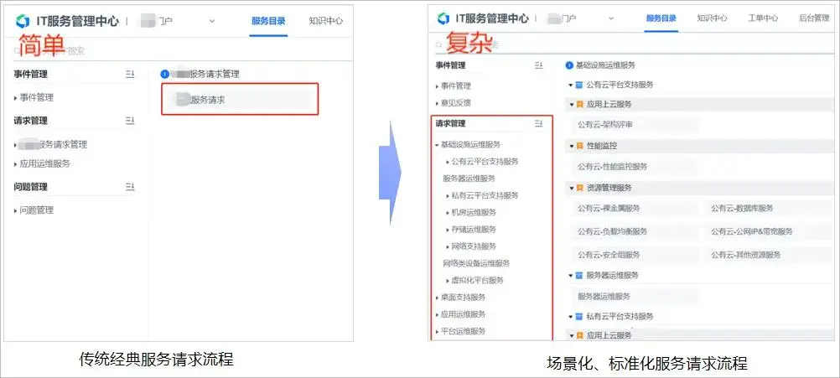This screenshot has height=378, width=840.
Task: Open the 公有云-公网IP&带宽服务 service card
Action: [x=770, y=232]
